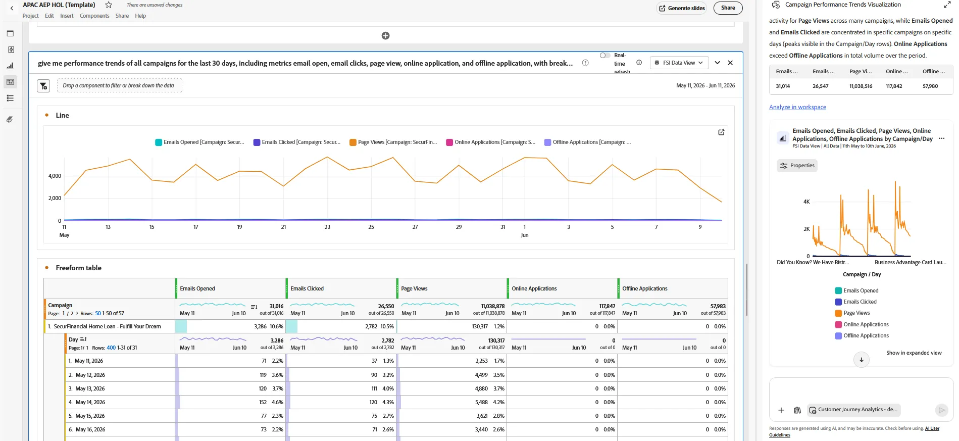Click the eraser-style icon at the left rail bottom
The image size is (959, 441).
point(10,119)
